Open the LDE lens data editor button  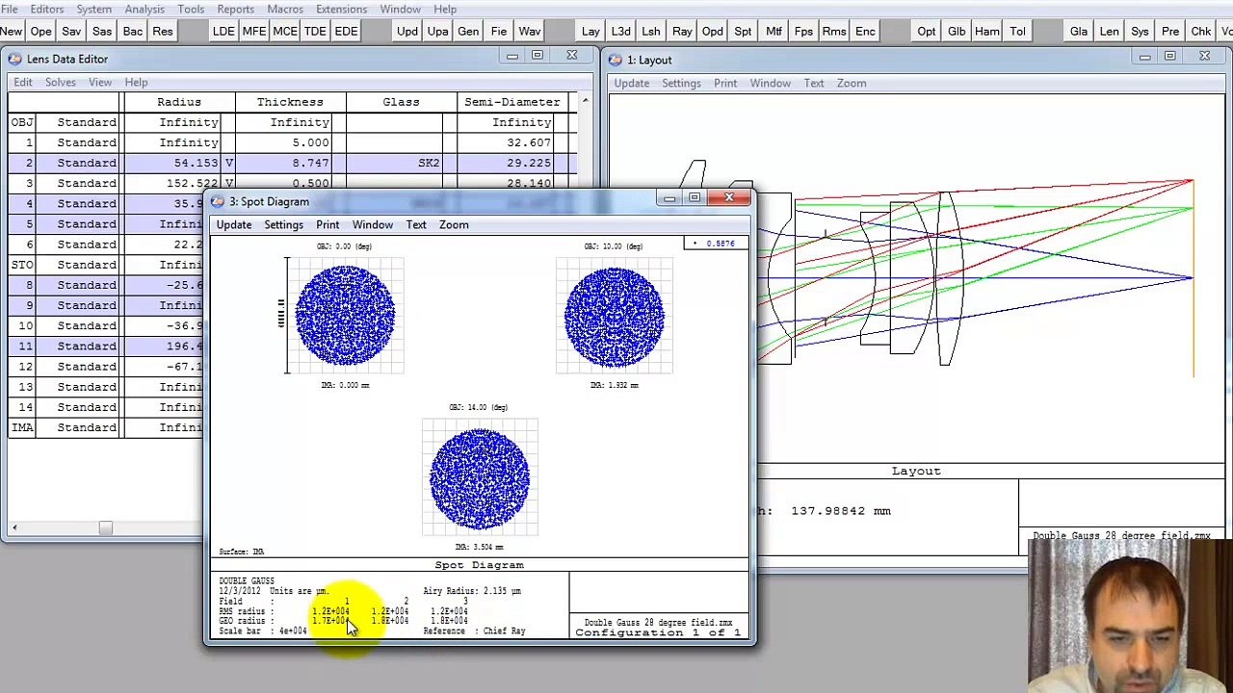[223, 31]
